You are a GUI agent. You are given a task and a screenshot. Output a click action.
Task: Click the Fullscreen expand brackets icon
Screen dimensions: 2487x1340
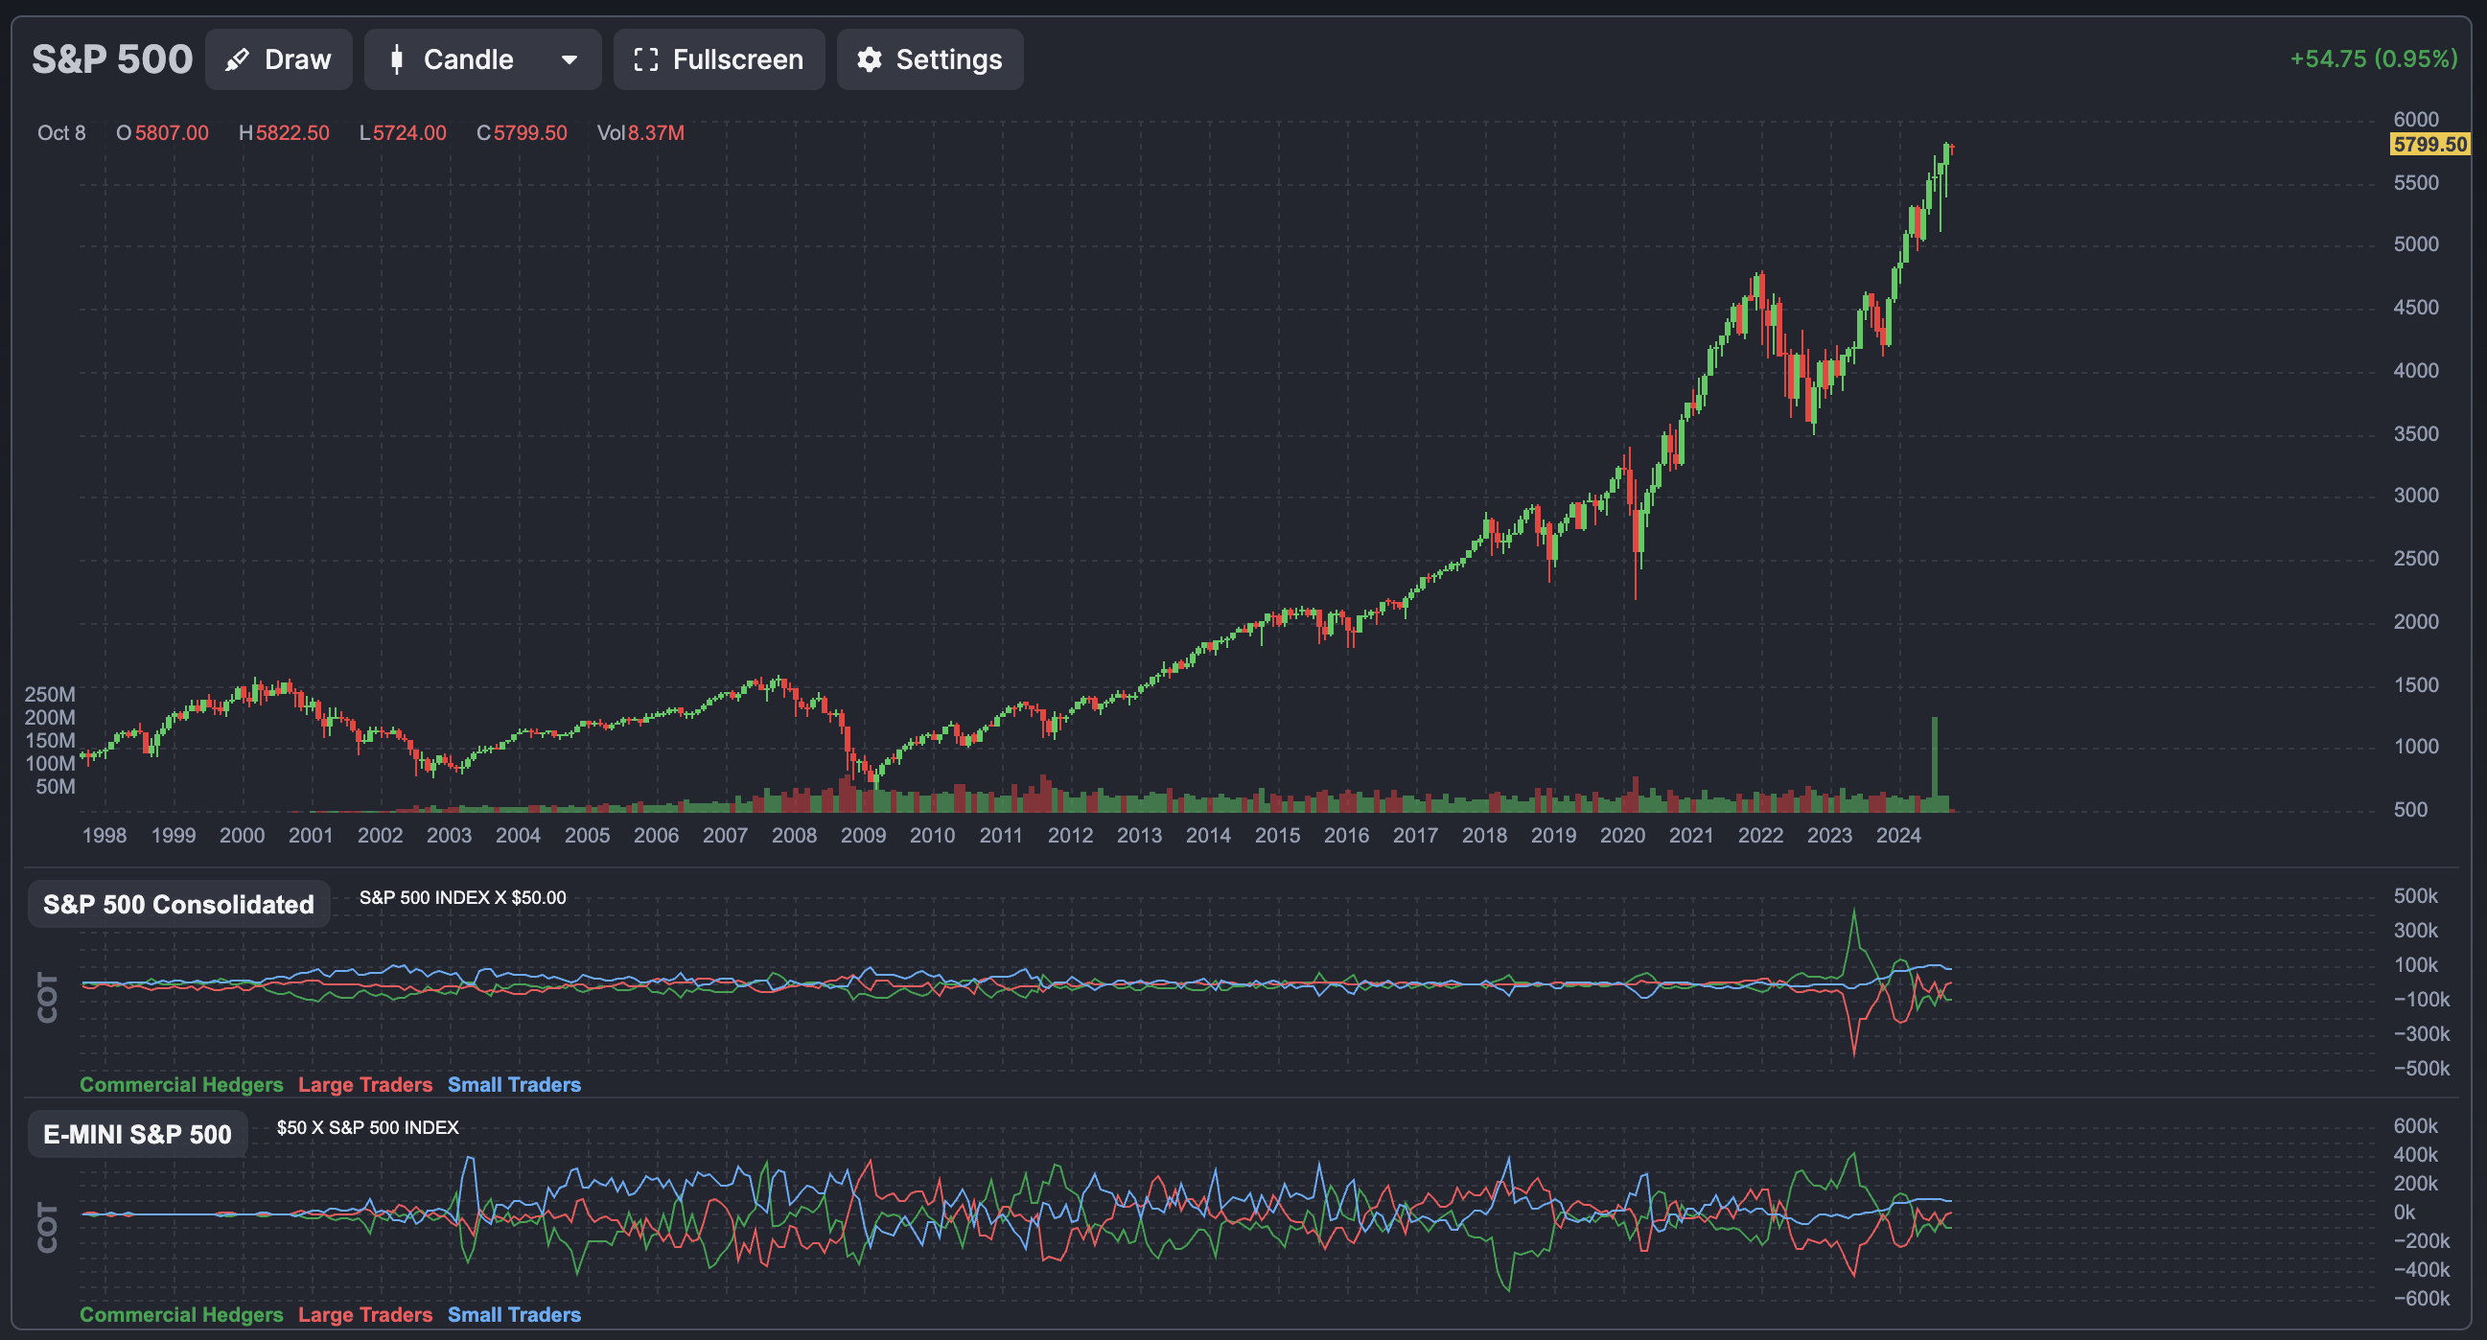(x=646, y=59)
